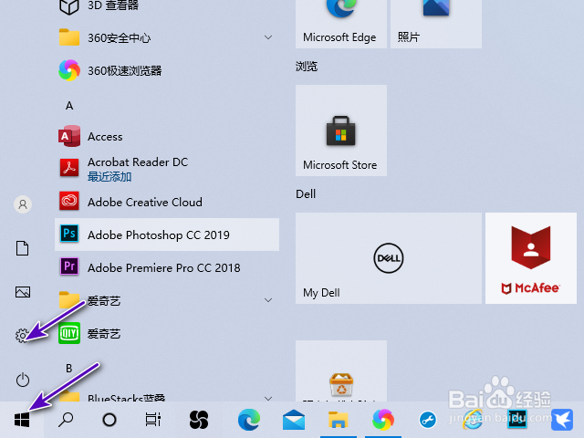Open the recycle-bin box tile
This screenshot has height=438, width=584.
tap(341, 371)
